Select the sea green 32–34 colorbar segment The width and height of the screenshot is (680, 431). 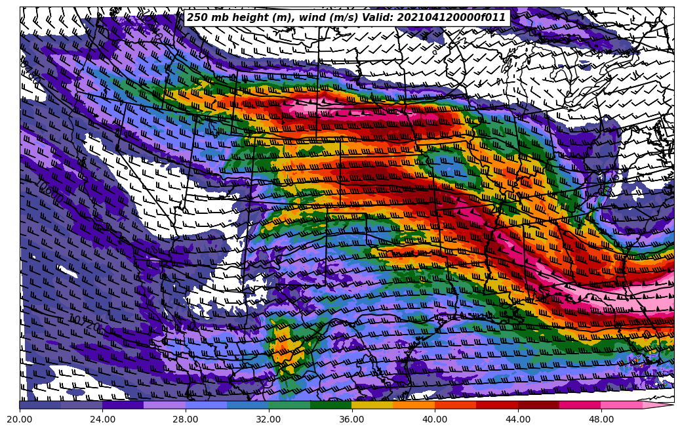coord(289,405)
